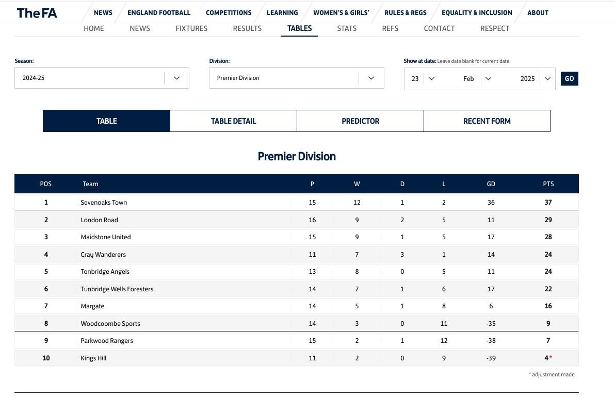615x398 pixels.
Task: Click Sevenoaks Town team name
Action: 104,203
